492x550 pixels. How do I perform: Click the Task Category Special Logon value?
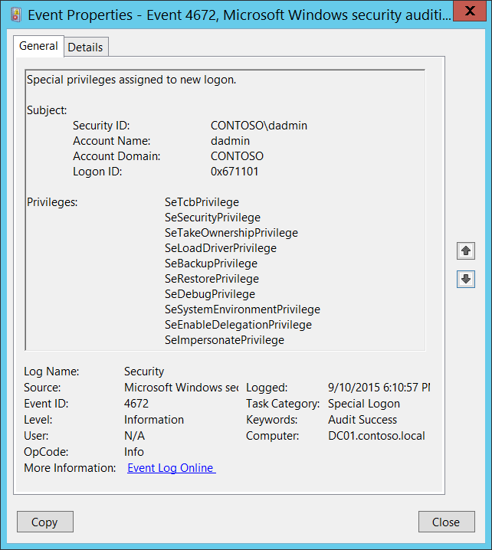click(364, 404)
